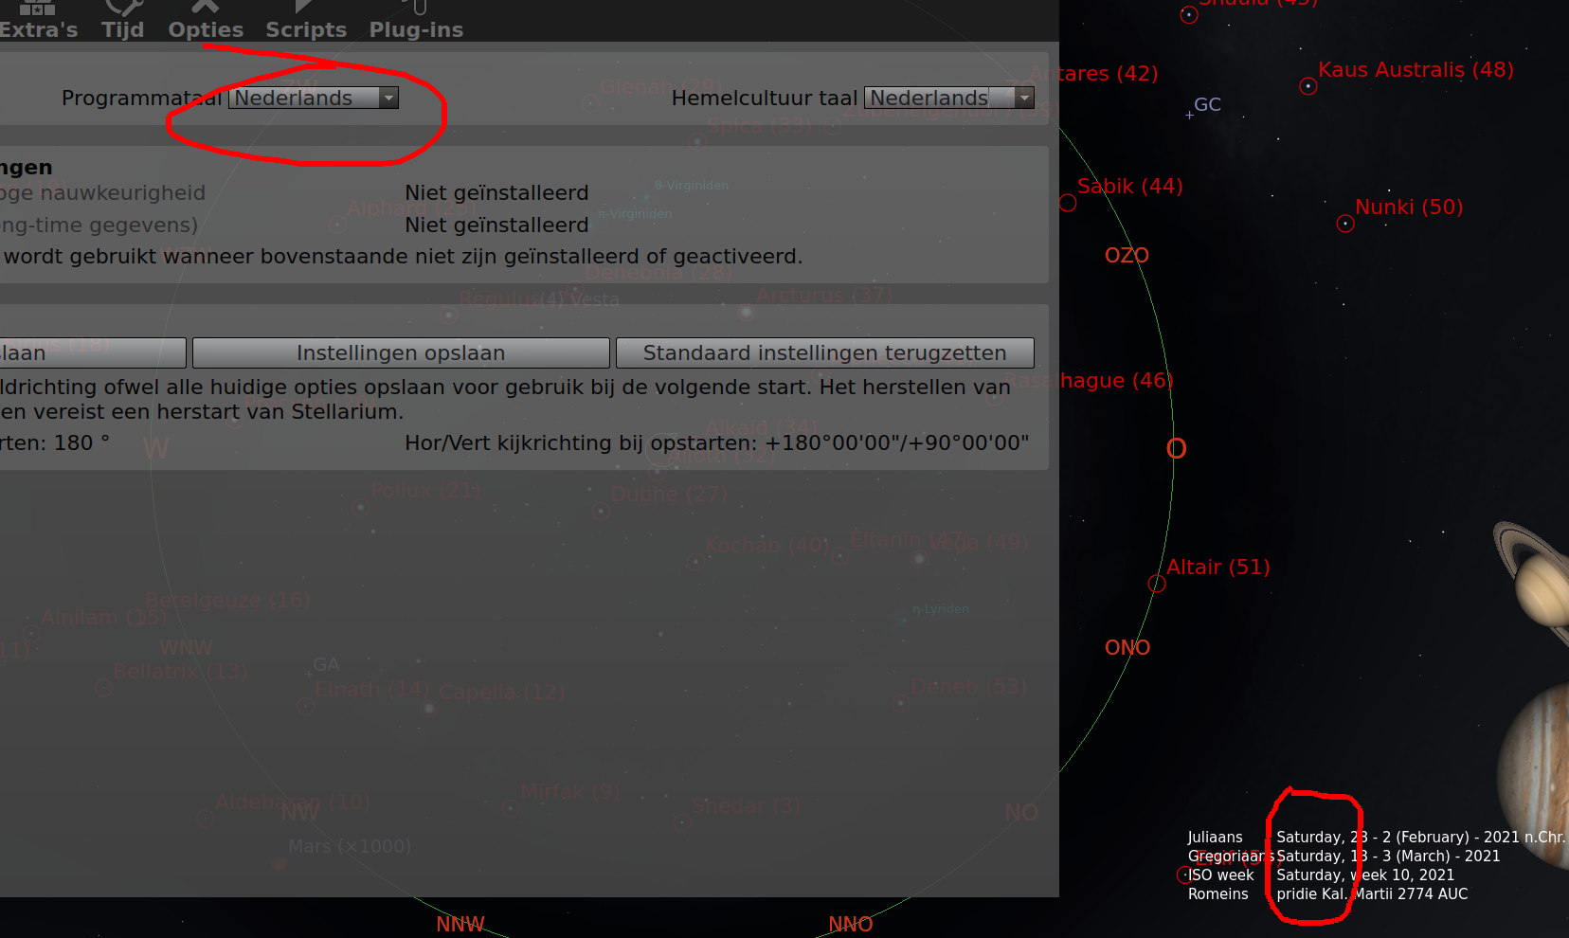The image size is (1569, 938).
Task: Click the Instellingen opslaan button
Action: 400,352
